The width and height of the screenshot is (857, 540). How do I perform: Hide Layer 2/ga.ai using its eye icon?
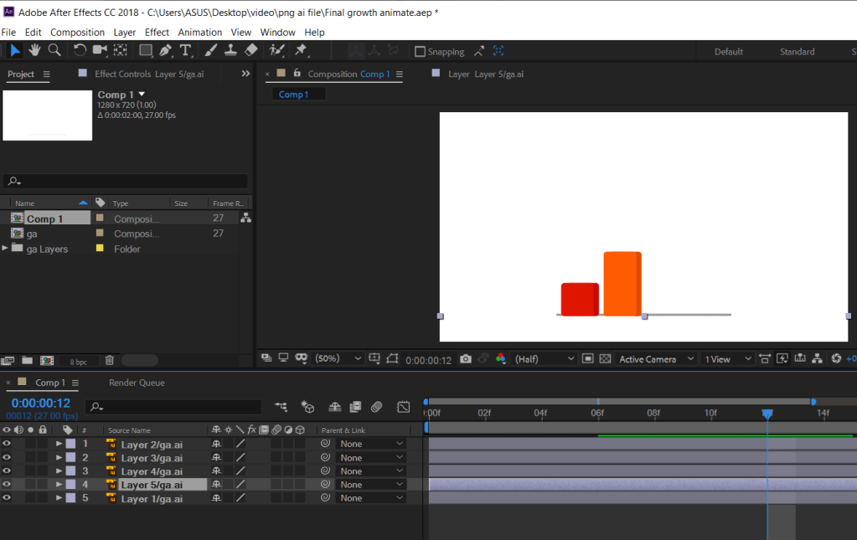pyautogui.click(x=7, y=444)
